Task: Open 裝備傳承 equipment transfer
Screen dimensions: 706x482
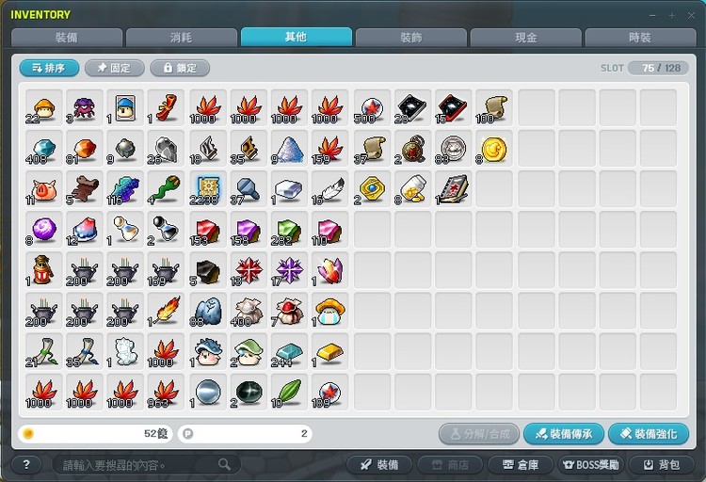Action: coord(564,434)
